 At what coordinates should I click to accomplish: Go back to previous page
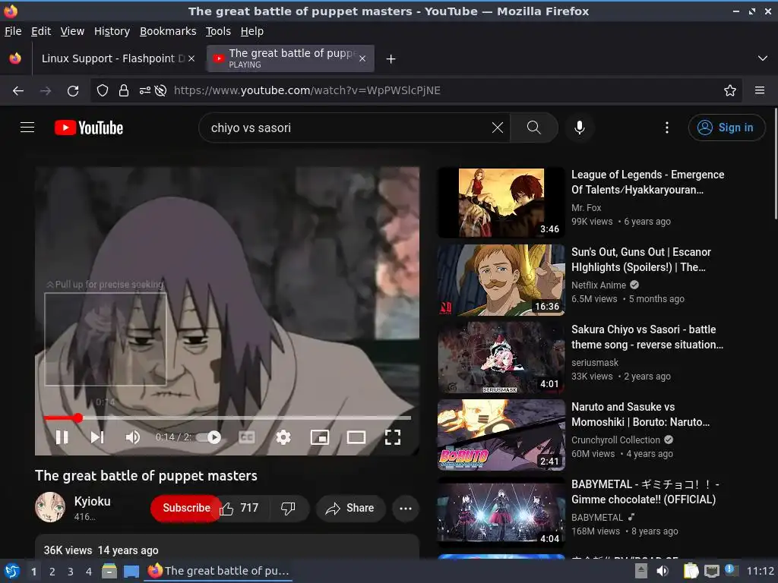click(18, 90)
